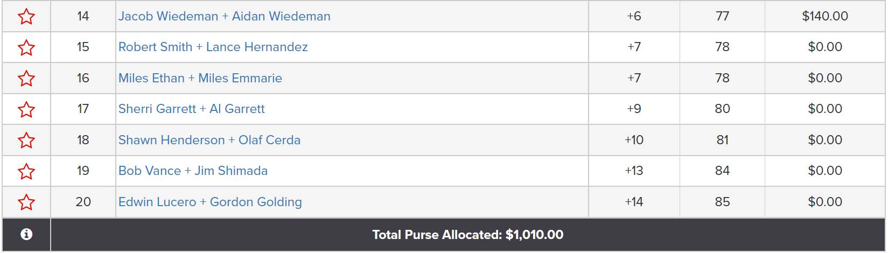The image size is (888, 253).
Task: Click the info icon beside Total Purse
Action: pyautogui.click(x=26, y=234)
